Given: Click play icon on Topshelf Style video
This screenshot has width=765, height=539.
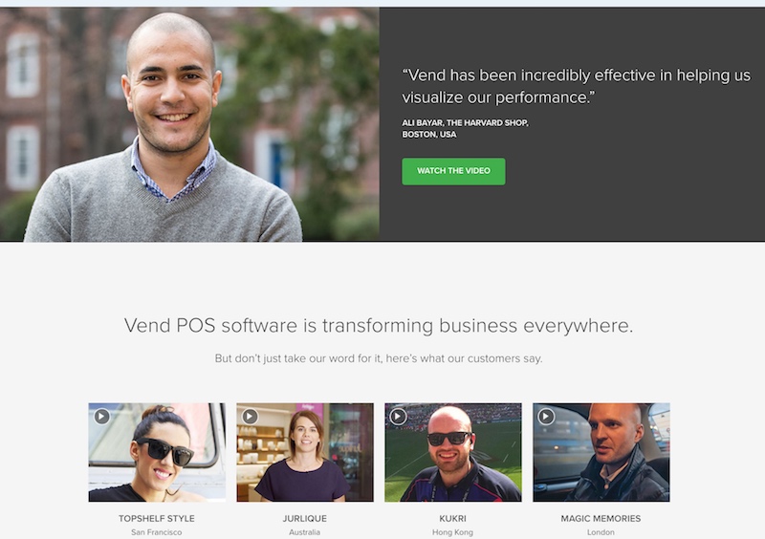Looking at the screenshot, I should coord(102,417).
